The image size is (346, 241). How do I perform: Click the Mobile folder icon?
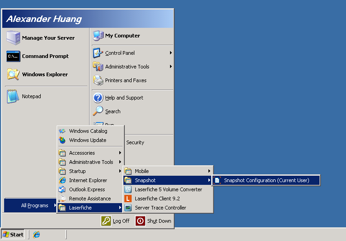[128, 171]
